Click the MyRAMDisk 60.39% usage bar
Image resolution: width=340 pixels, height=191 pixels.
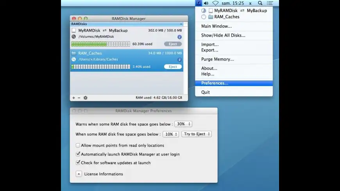coord(100,44)
